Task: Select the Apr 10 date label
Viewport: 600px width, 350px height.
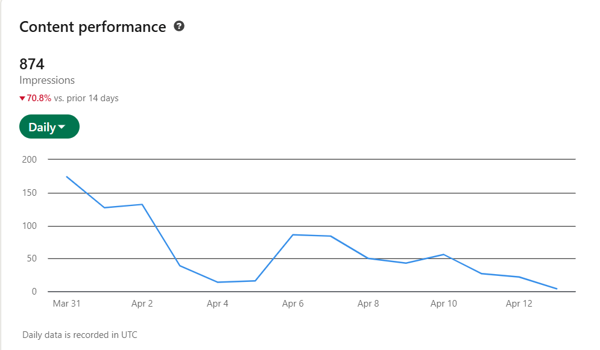Action: pyautogui.click(x=444, y=304)
